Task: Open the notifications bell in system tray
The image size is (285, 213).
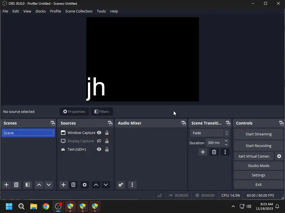Action: (277, 206)
